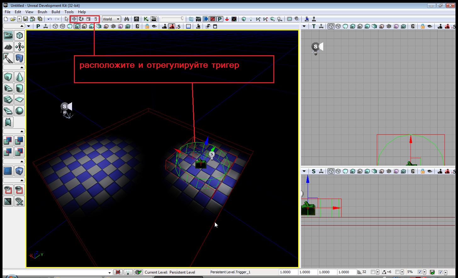This screenshot has height=278, width=458.
Task: Toggle the grid snap checkbox next to 32
Action: (x=373, y=272)
